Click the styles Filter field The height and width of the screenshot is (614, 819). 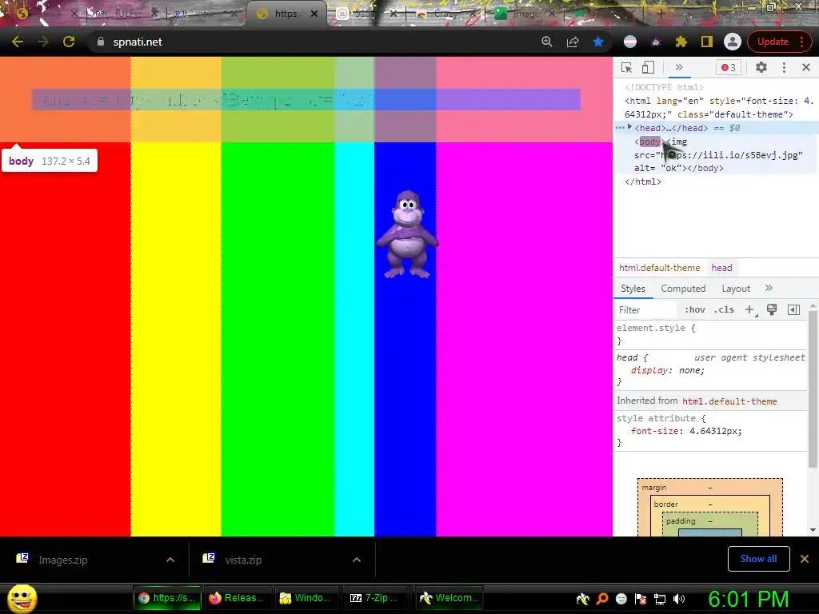[646, 310]
